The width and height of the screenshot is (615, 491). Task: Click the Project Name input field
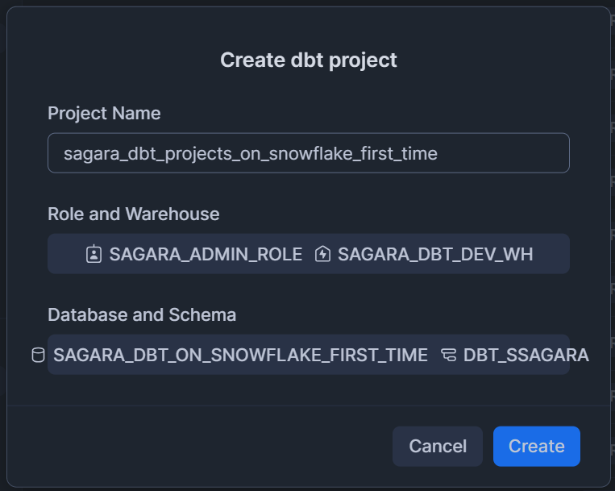[308, 153]
